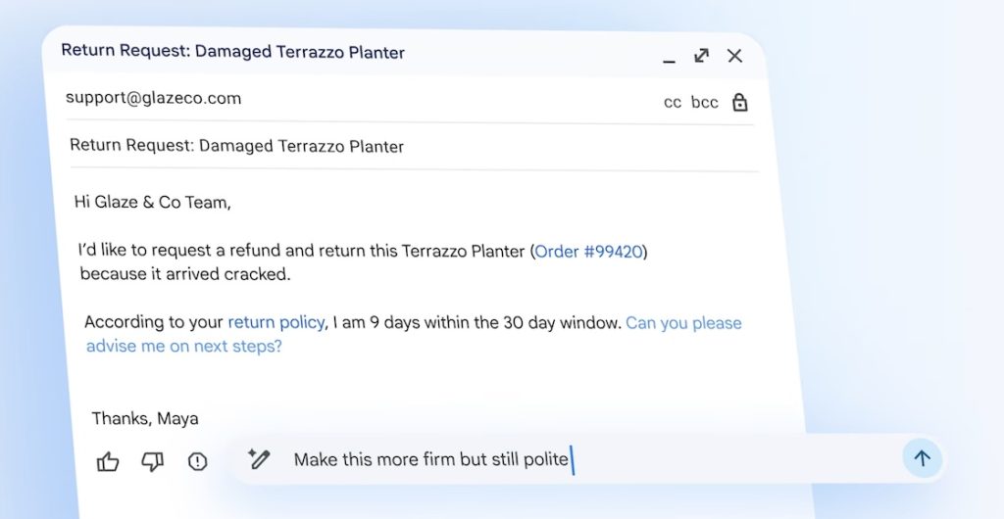
Task: Add bcc recipients
Action: click(x=704, y=102)
